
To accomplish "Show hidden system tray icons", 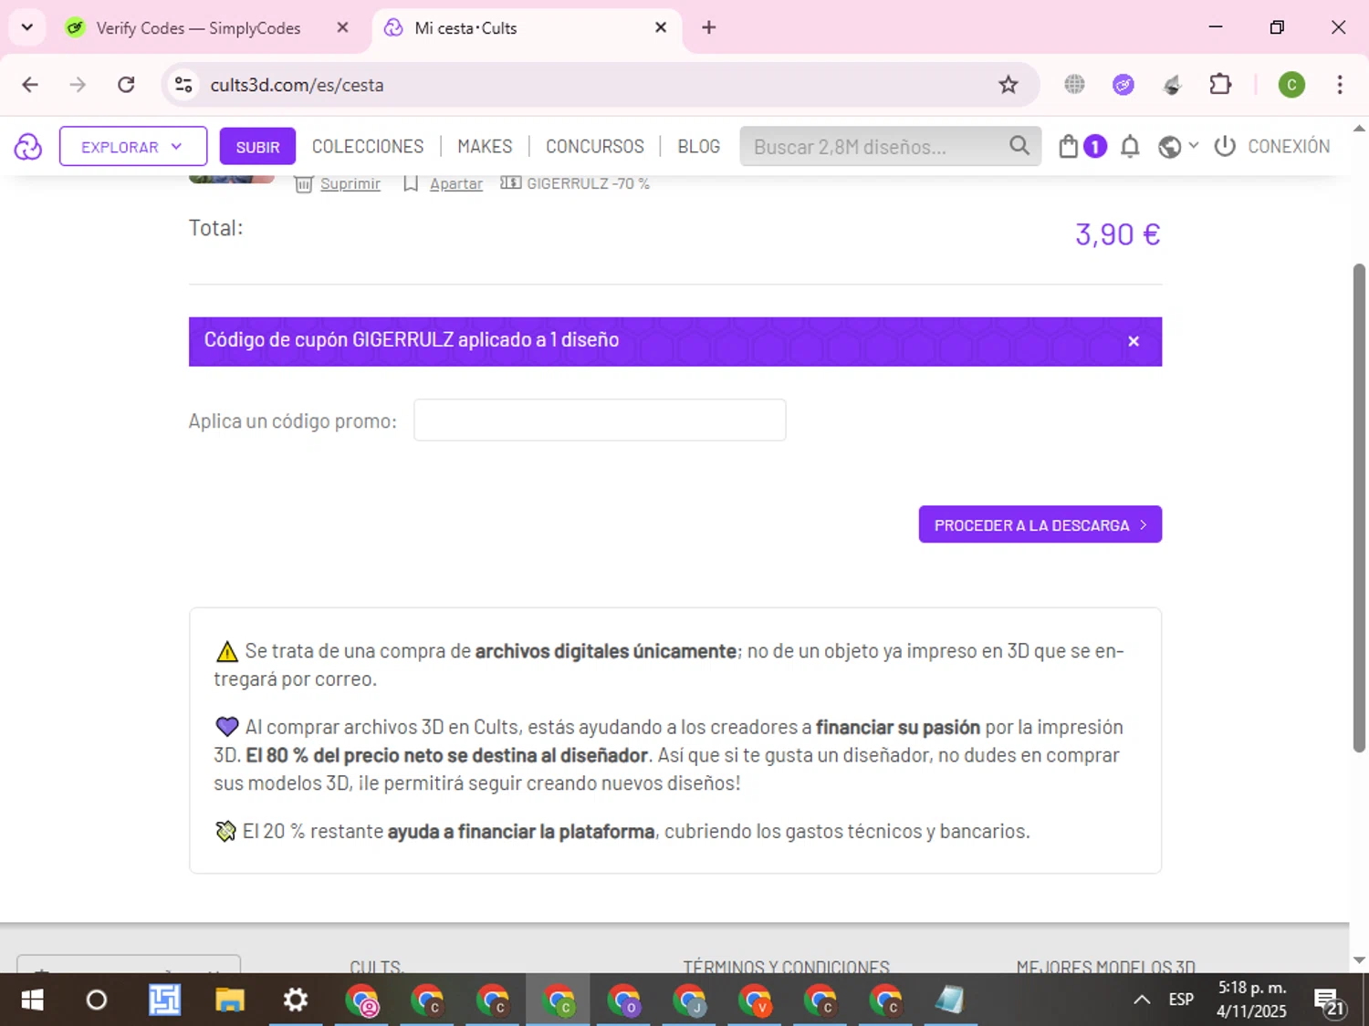I will pyautogui.click(x=1141, y=1000).
